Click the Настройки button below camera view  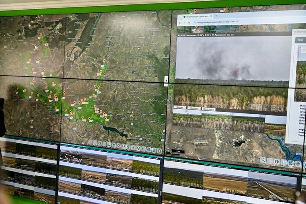click(208, 108)
